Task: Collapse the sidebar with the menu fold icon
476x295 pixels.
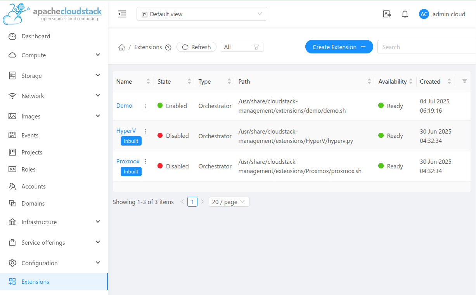Action: click(122, 14)
